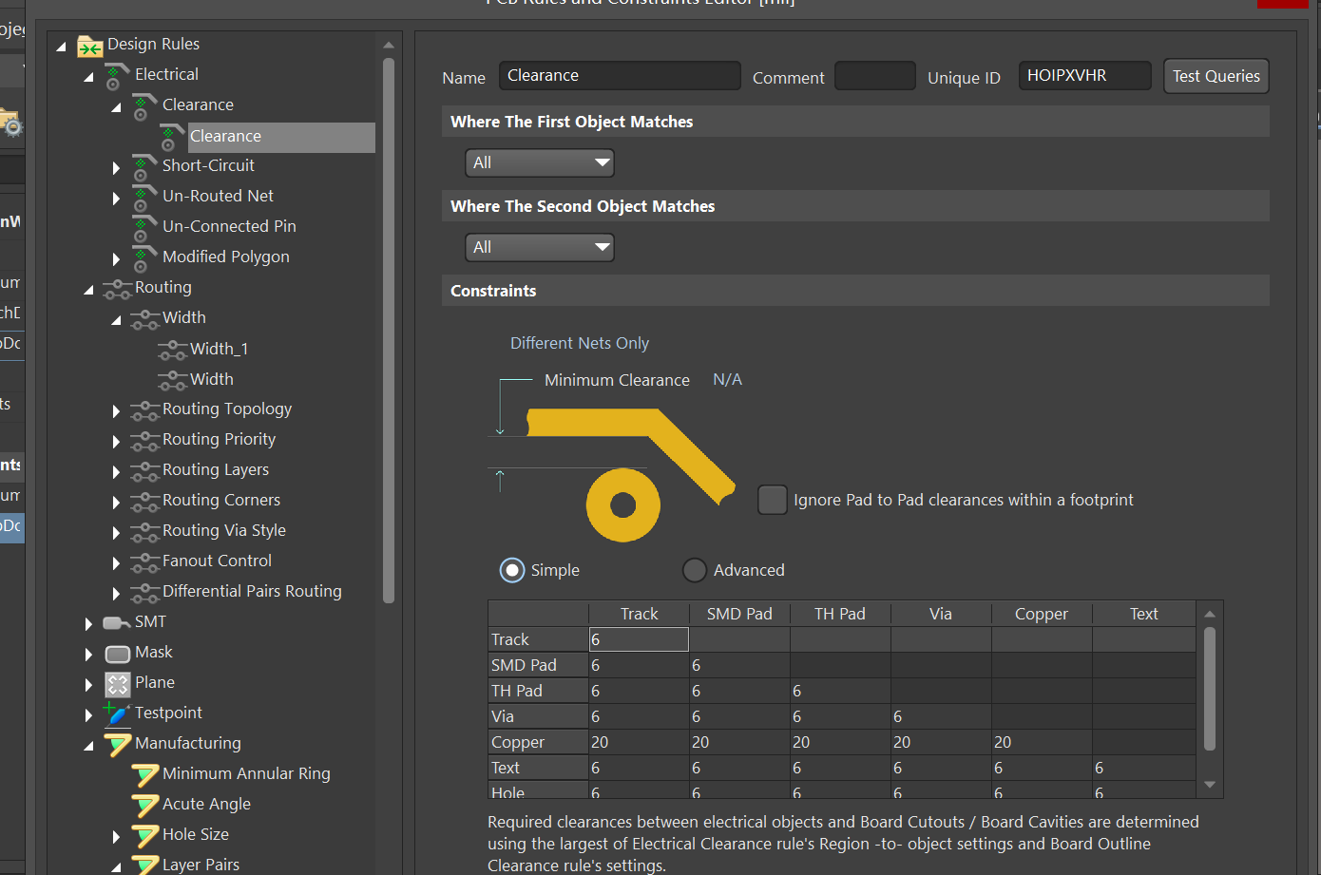
Task: Click the Acute Angle rule icon
Action: coord(144,805)
